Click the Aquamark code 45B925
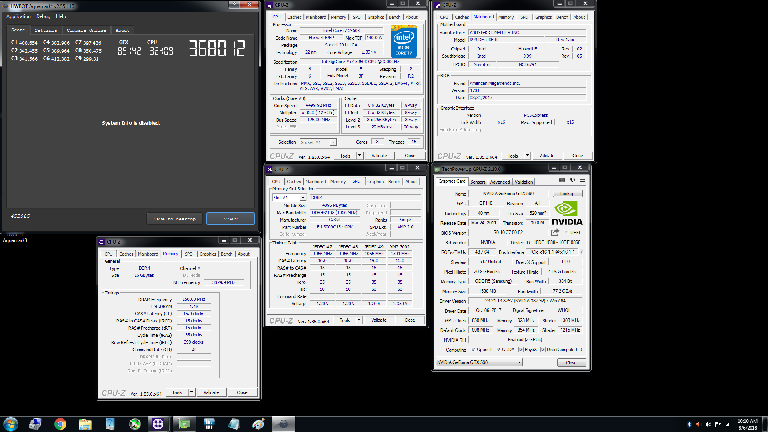The image size is (768, 432). [20, 216]
